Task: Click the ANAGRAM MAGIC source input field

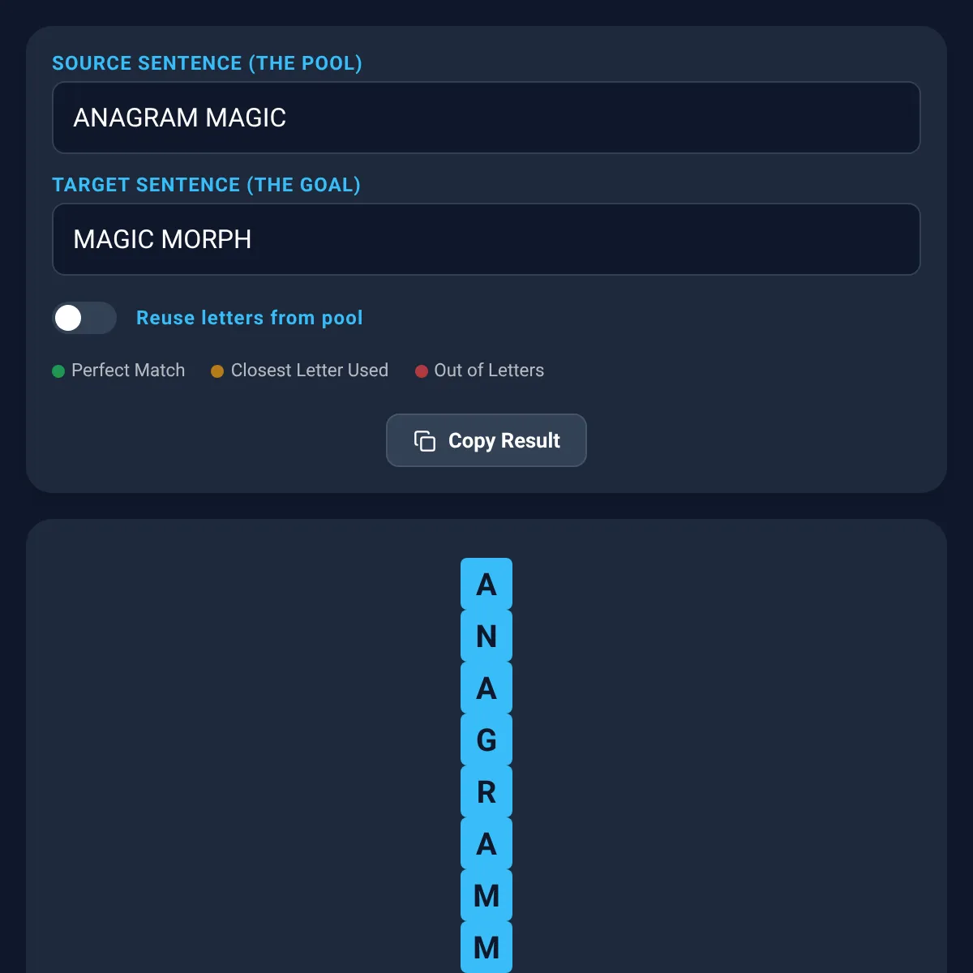Action: [486, 118]
